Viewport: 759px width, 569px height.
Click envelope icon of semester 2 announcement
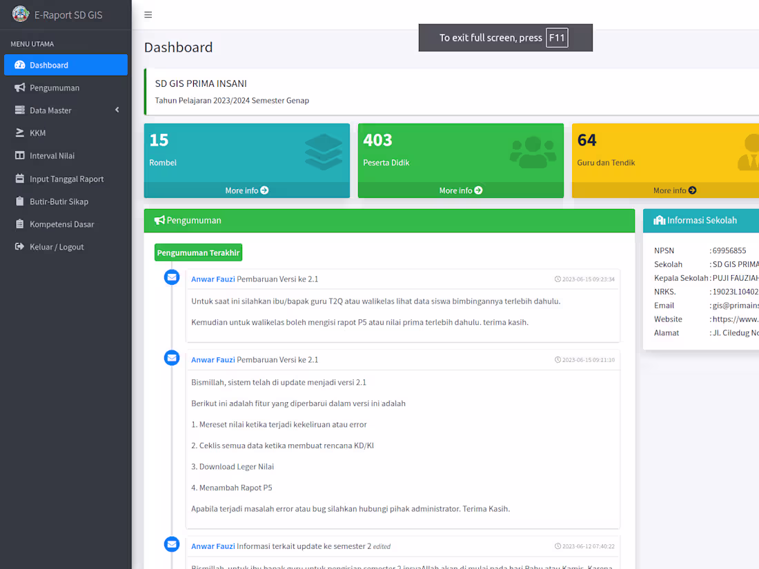(x=172, y=544)
